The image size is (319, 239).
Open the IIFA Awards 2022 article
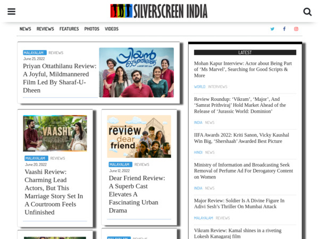241,138
